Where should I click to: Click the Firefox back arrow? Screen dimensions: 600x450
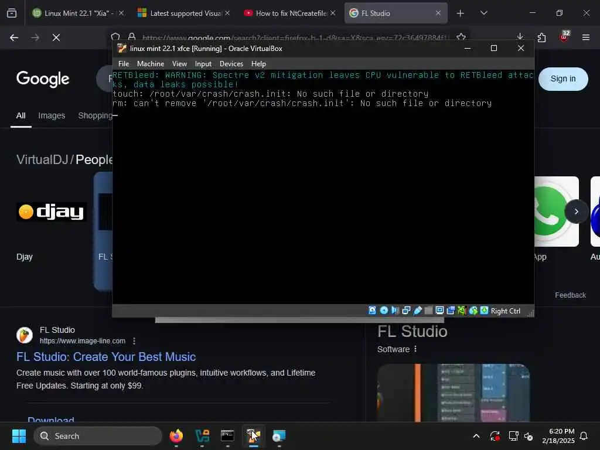coord(14,37)
